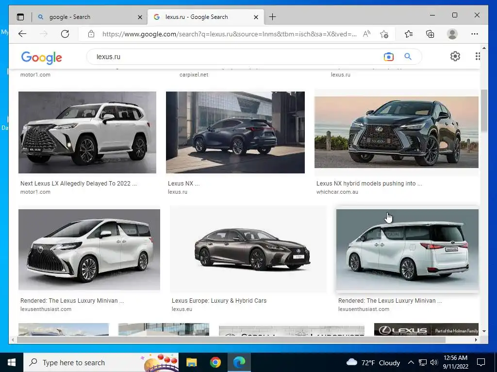This screenshot has width=497, height=372.
Task: Open network status tray icon
Action: (x=423, y=363)
